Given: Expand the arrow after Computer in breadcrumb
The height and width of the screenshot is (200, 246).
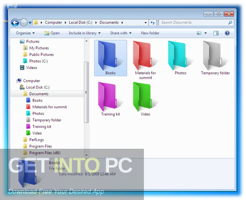Looking at the screenshot, I should (x=66, y=23).
